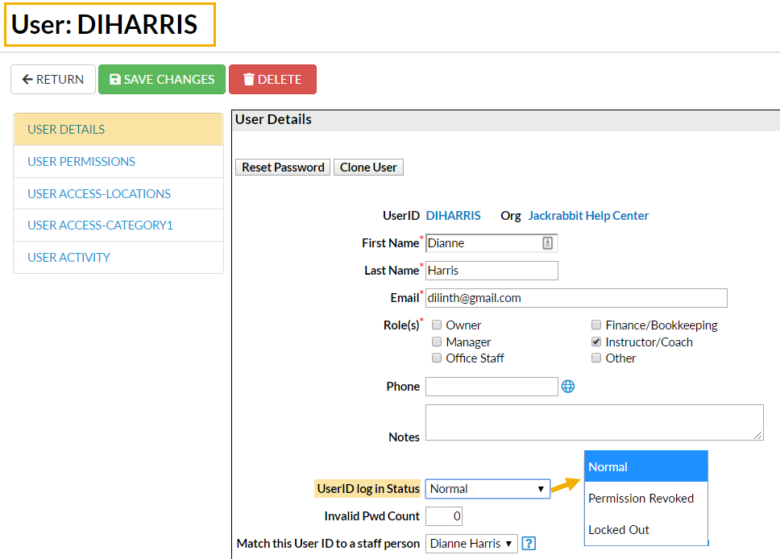Check the Other role checkbox

[x=596, y=358]
